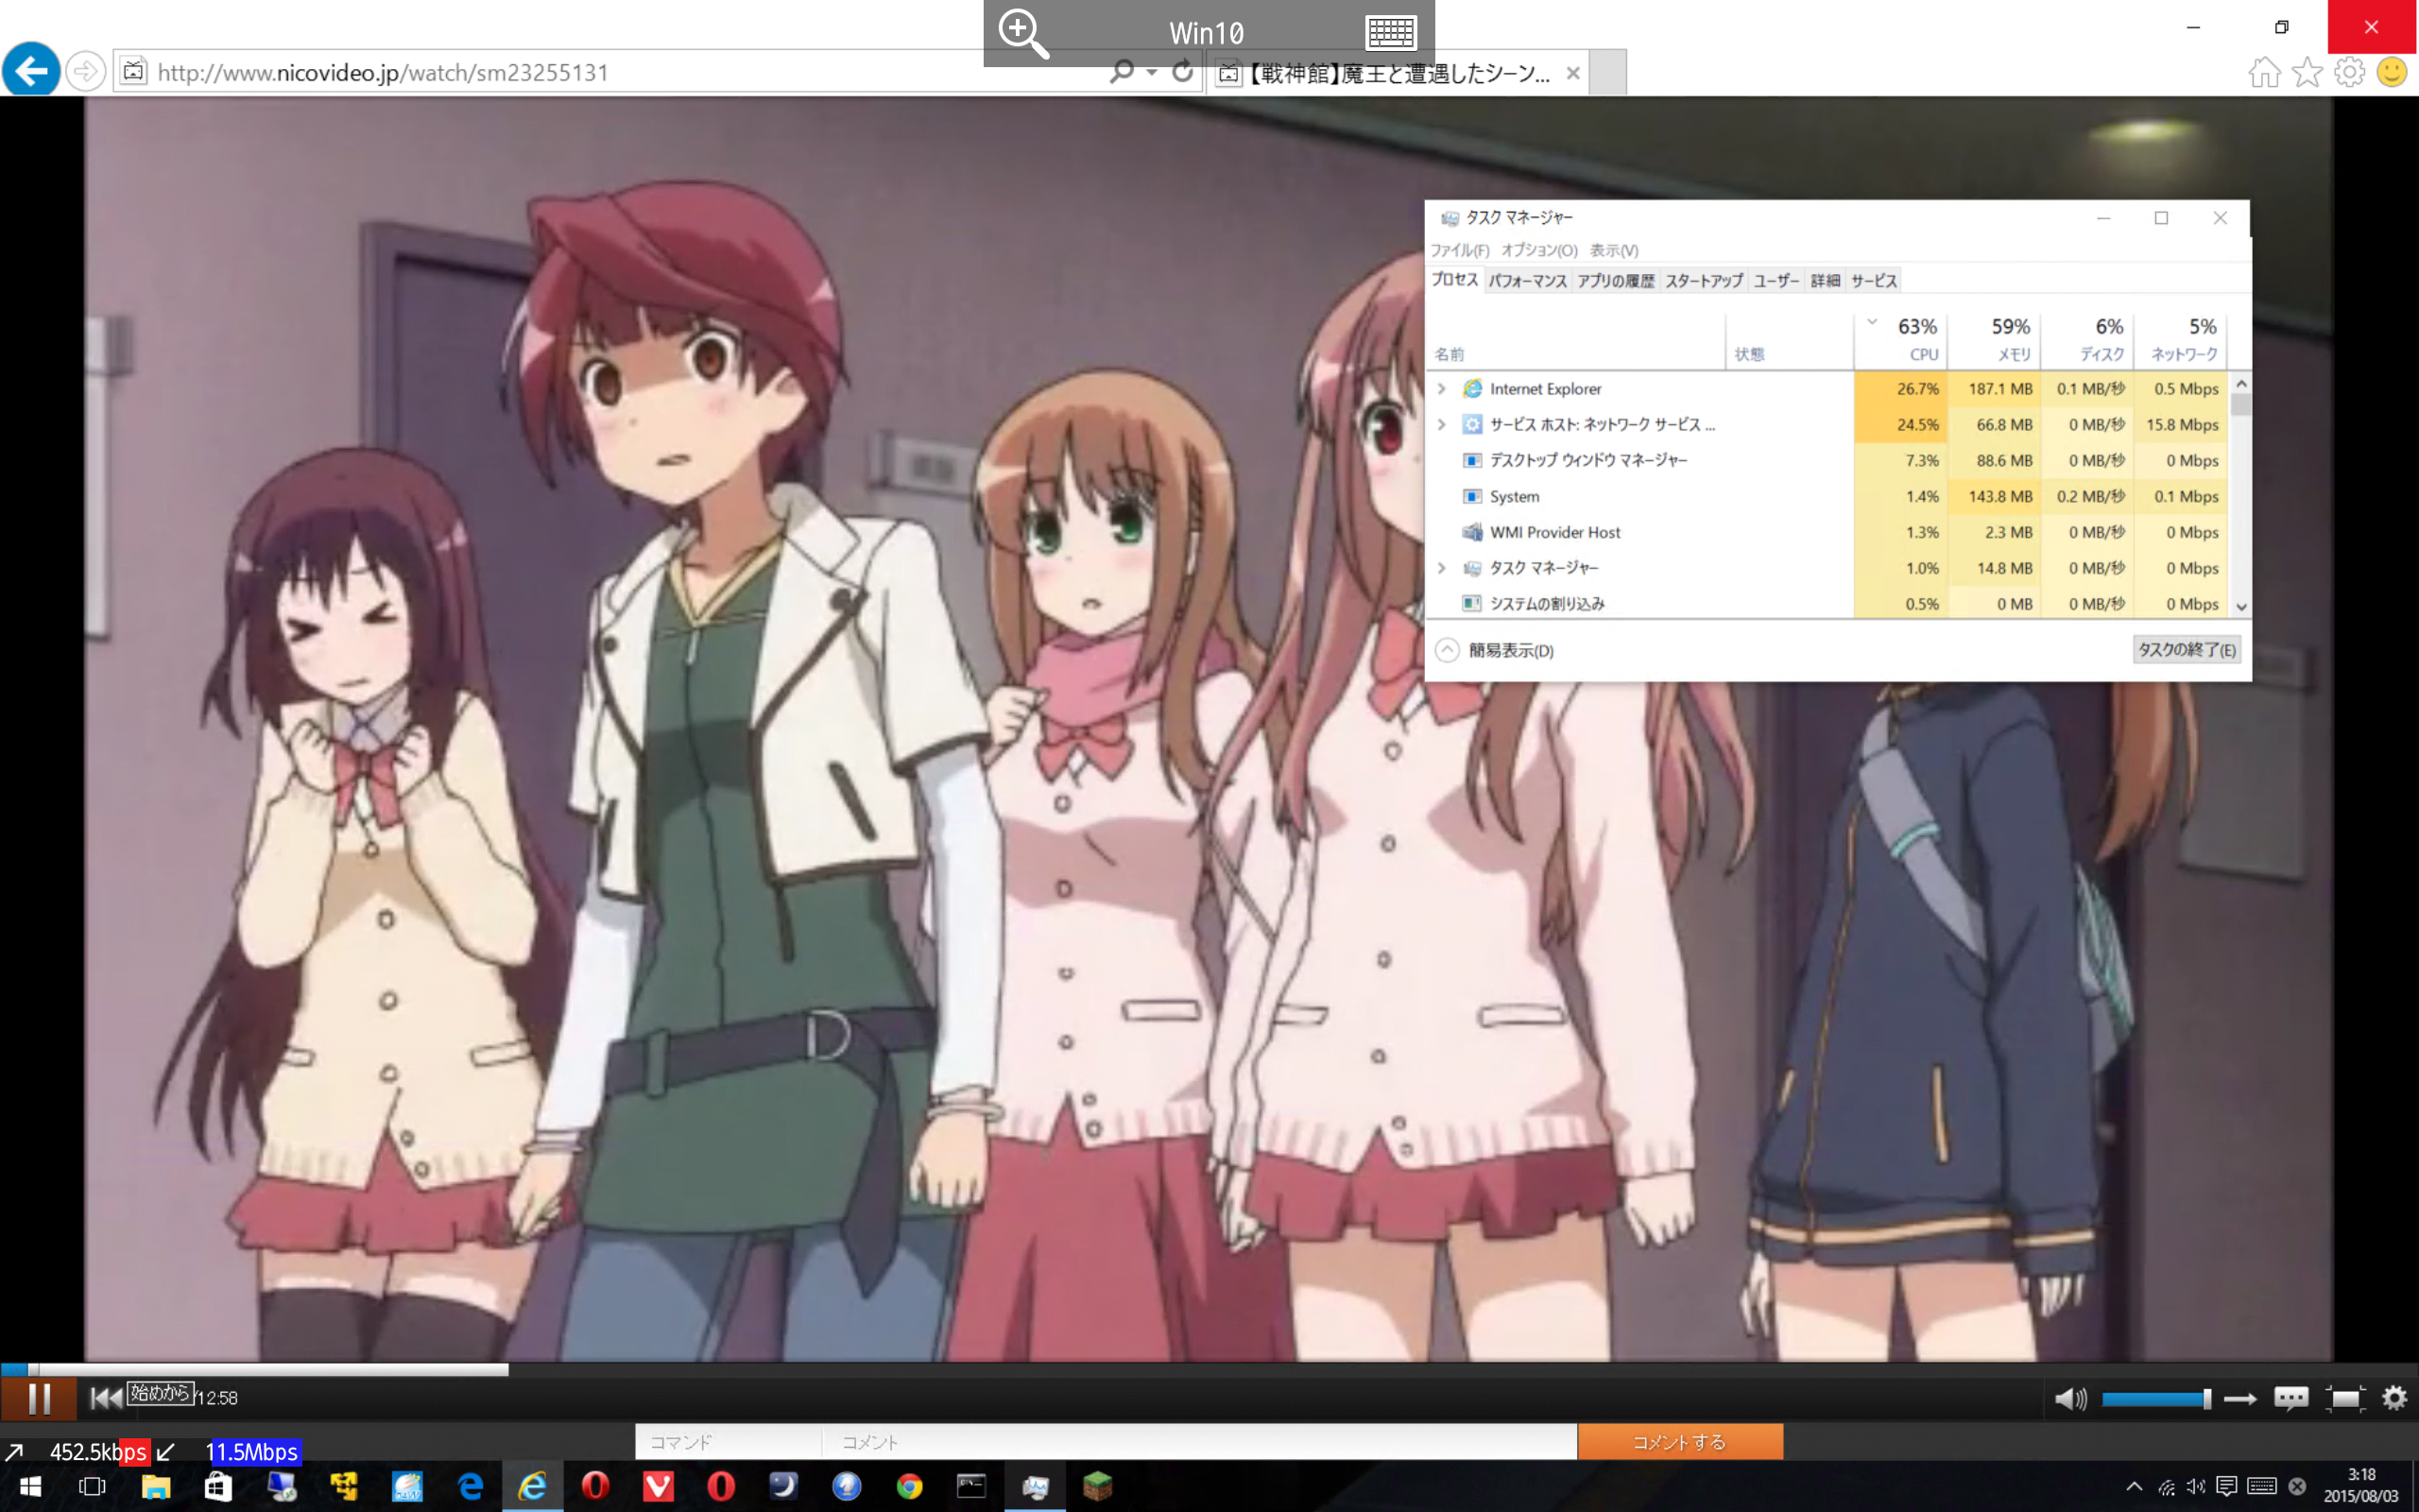Click the コマンド input field
The width and height of the screenshot is (2419, 1512).
(728, 1442)
